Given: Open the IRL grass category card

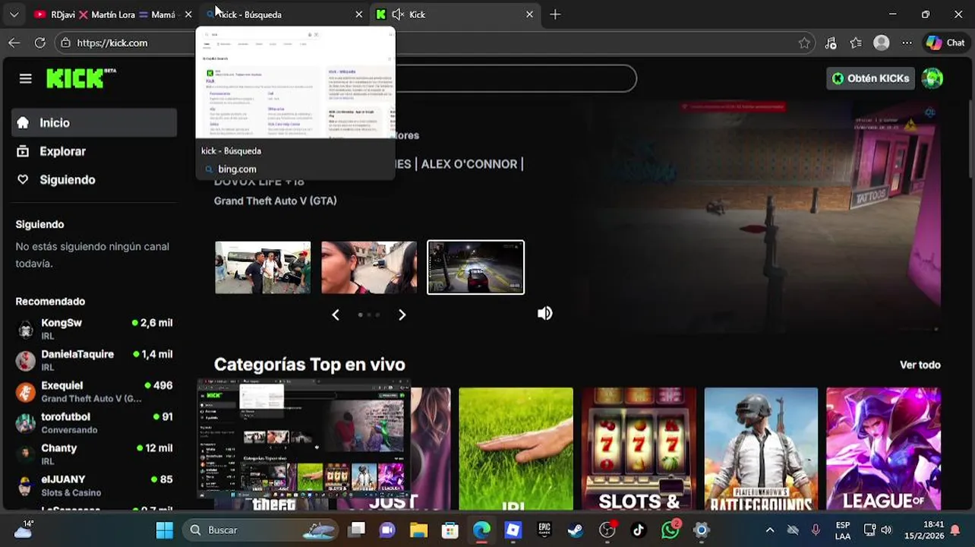Looking at the screenshot, I should click(516, 448).
